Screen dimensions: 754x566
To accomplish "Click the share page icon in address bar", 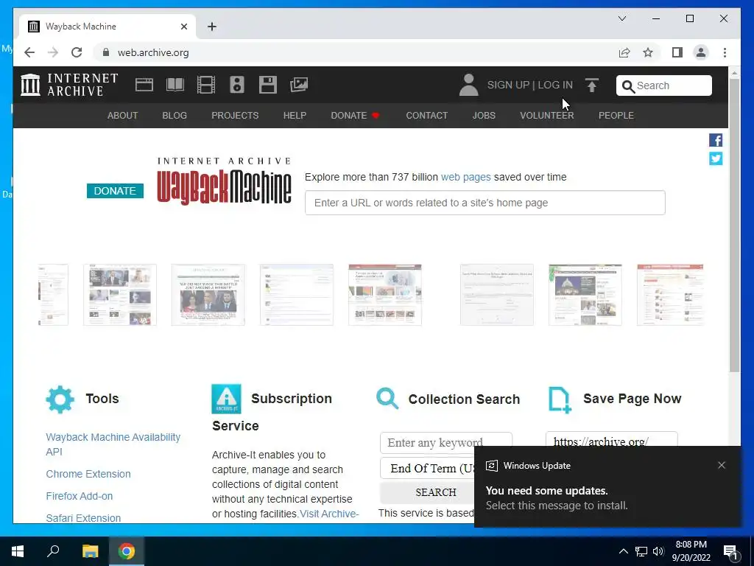I will 624,52.
